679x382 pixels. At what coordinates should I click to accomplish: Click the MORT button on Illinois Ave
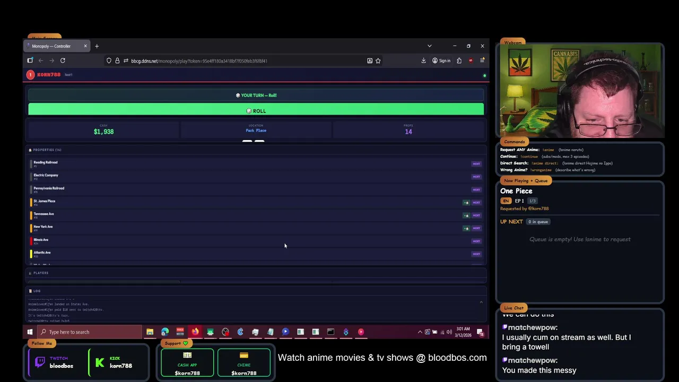(x=476, y=241)
